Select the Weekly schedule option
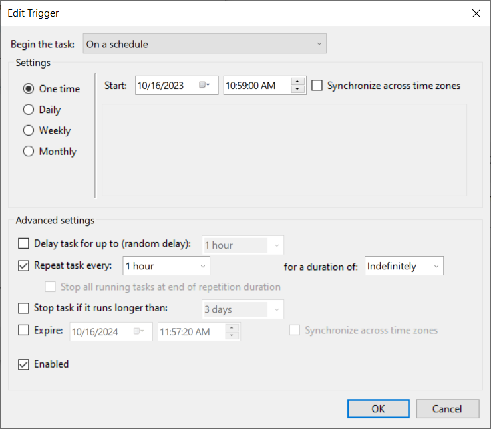Screen dimensions: 491x429 click(x=29, y=130)
